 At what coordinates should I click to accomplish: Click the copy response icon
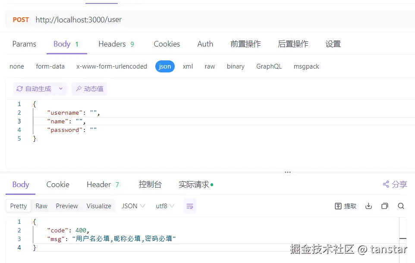click(x=384, y=206)
